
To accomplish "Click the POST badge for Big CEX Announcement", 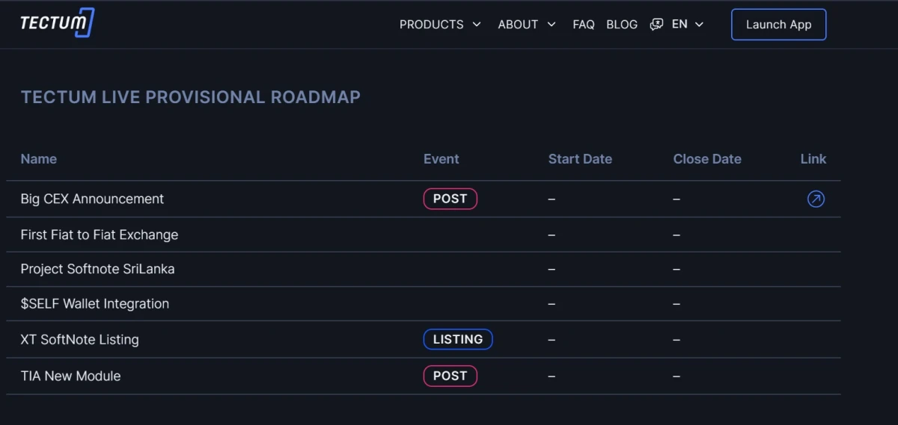I will pos(450,199).
